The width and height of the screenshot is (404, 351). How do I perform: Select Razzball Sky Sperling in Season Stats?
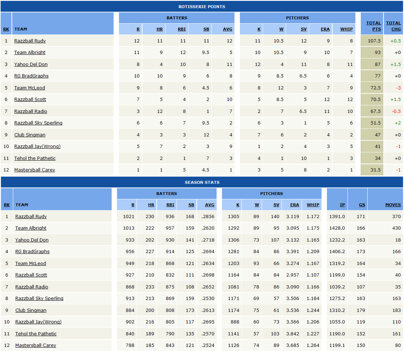pyautogui.click(x=39, y=298)
